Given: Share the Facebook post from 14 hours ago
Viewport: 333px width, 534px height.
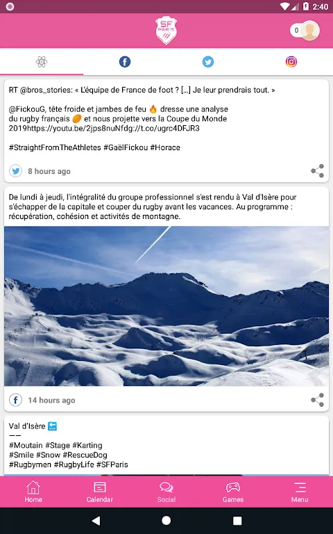Looking at the screenshot, I should (317, 400).
